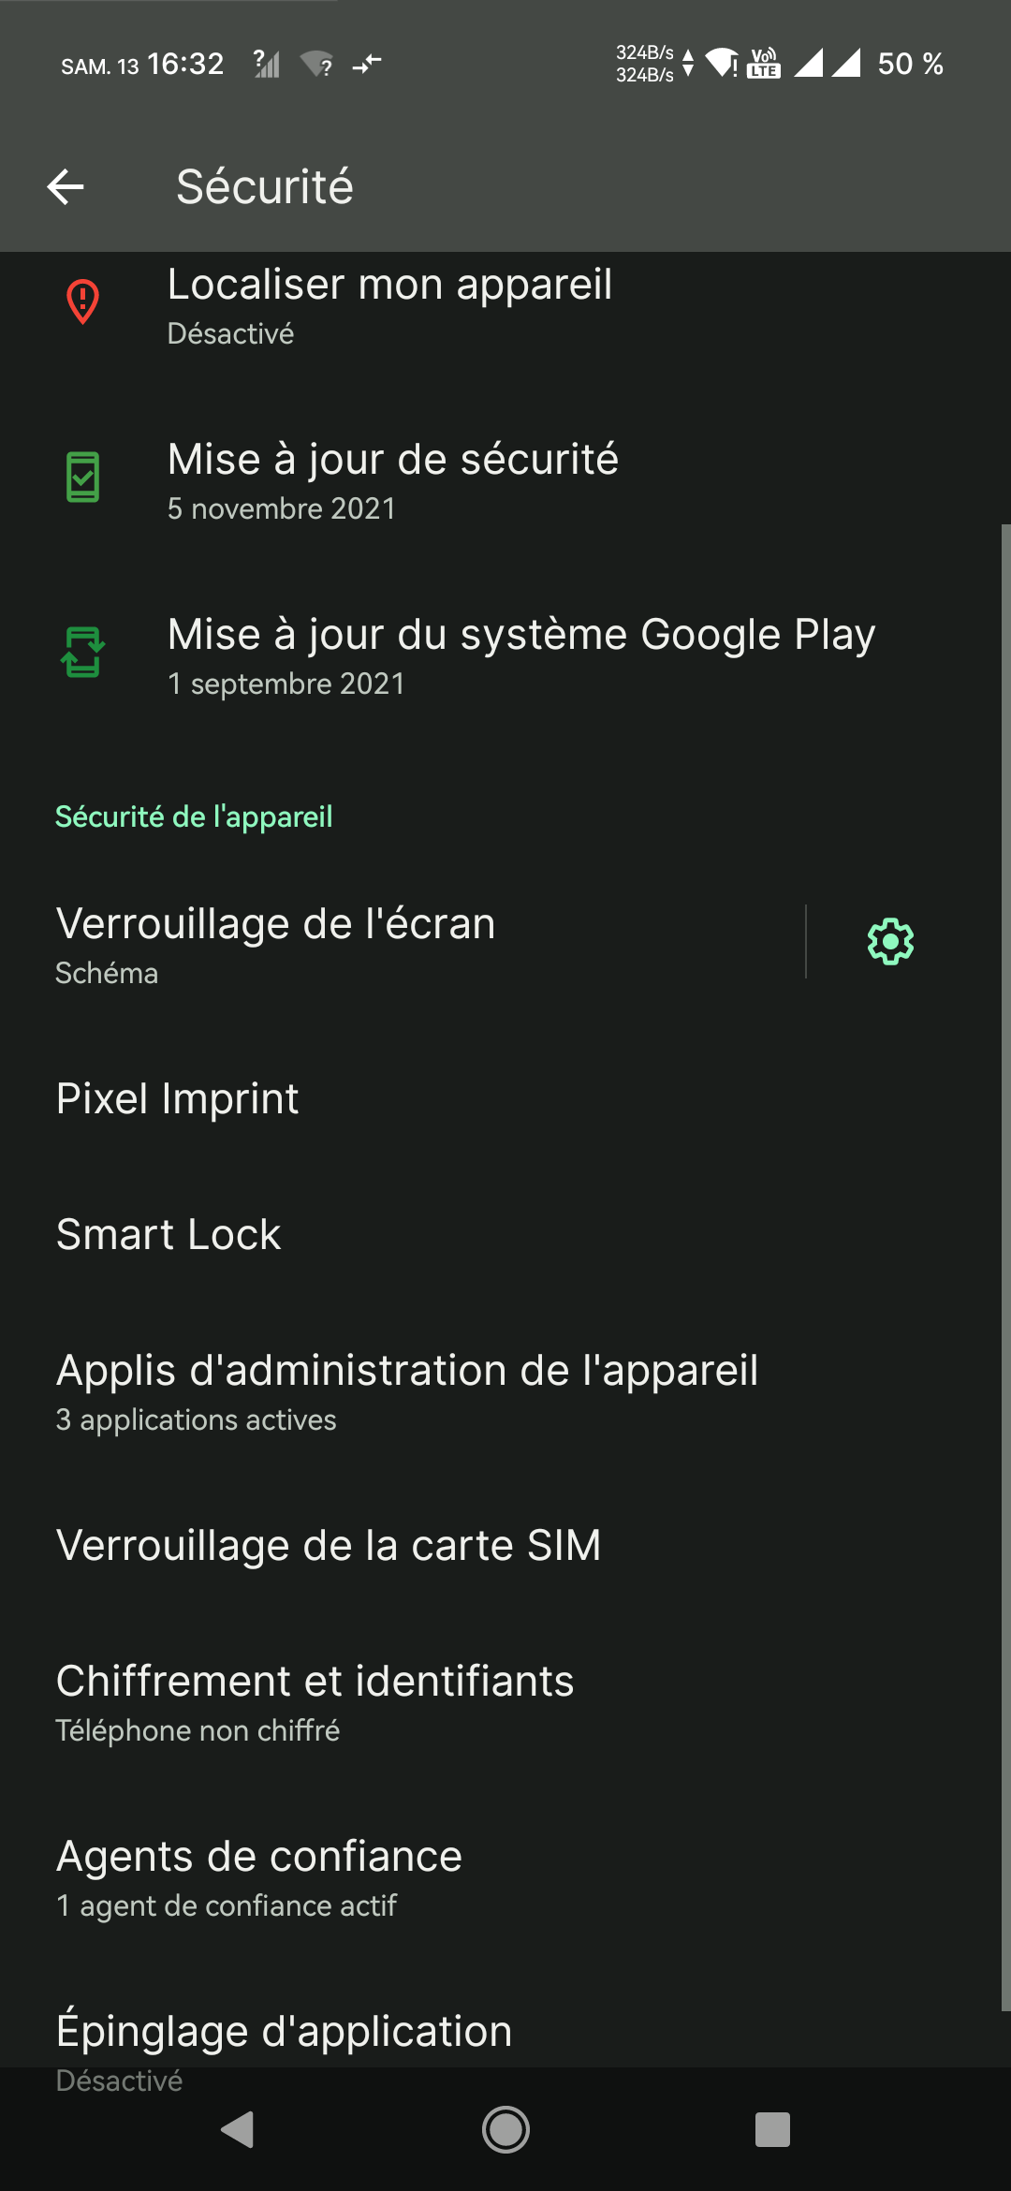Viewport: 1011px width, 2191px height.
Task: Open screen lock settings gear icon
Action: pyautogui.click(x=890, y=941)
